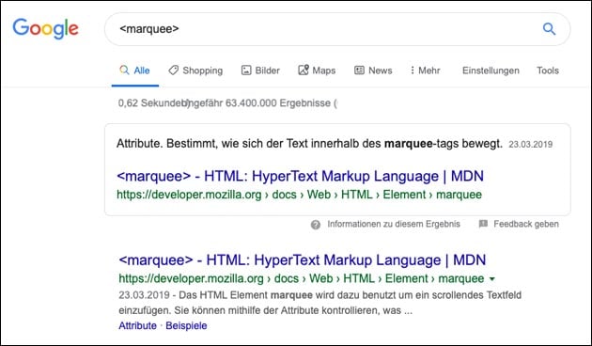
Task: Open the Tools option
Action: click(x=548, y=71)
